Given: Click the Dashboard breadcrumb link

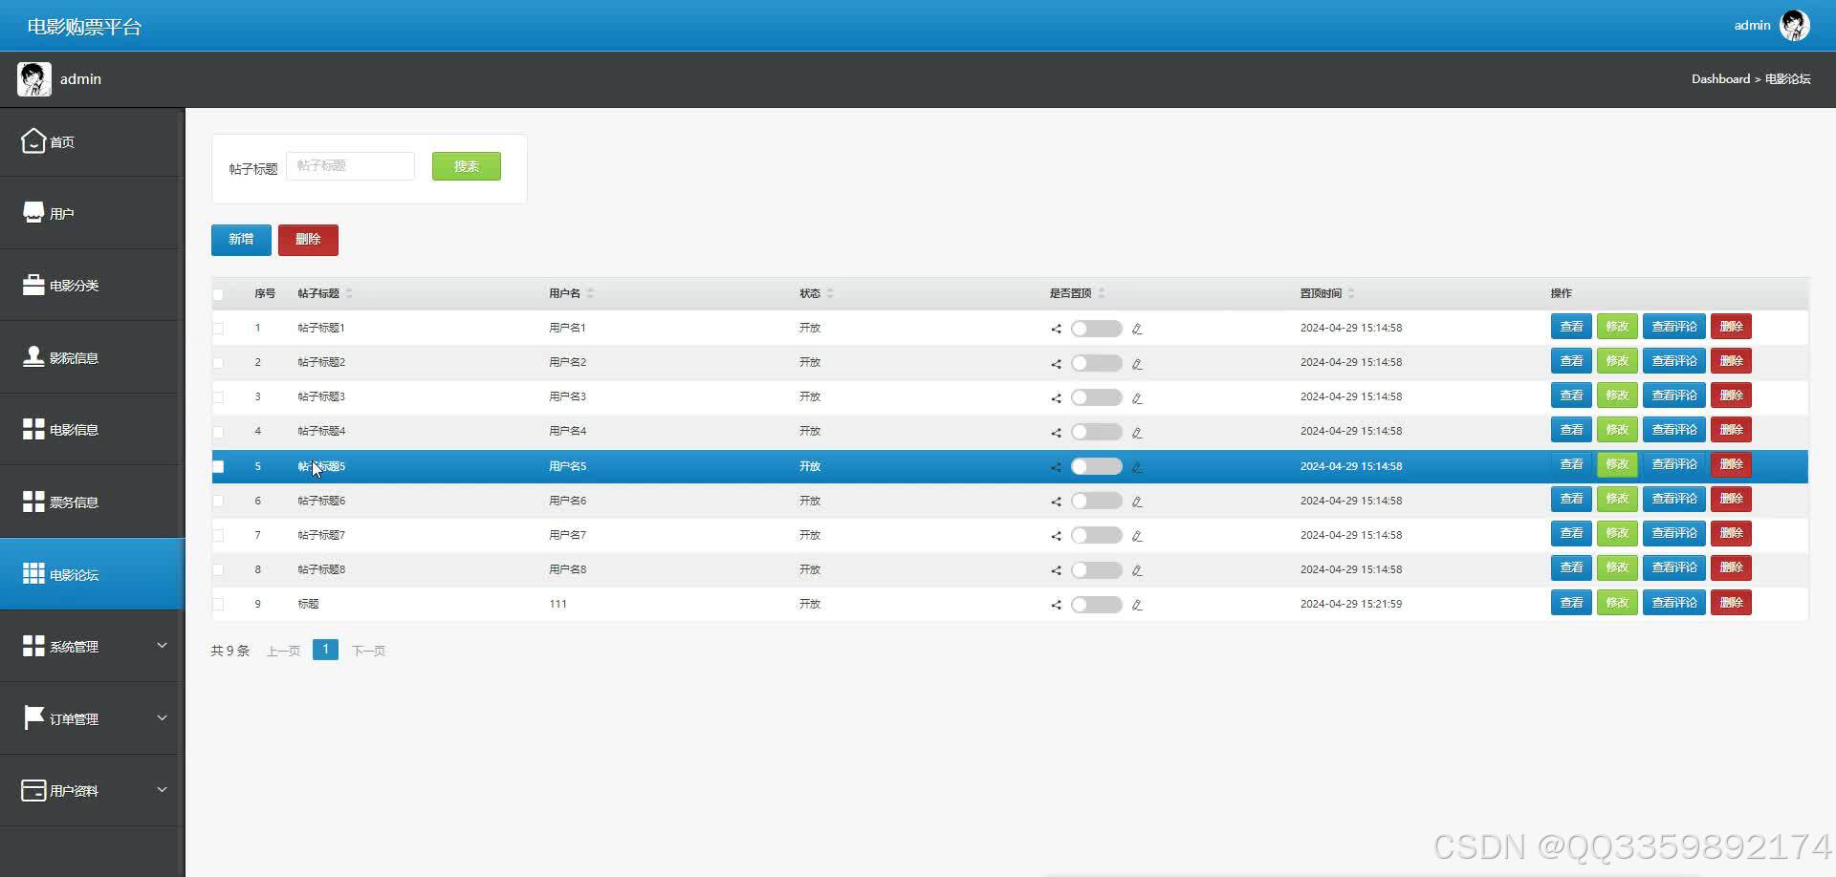Looking at the screenshot, I should (1720, 79).
